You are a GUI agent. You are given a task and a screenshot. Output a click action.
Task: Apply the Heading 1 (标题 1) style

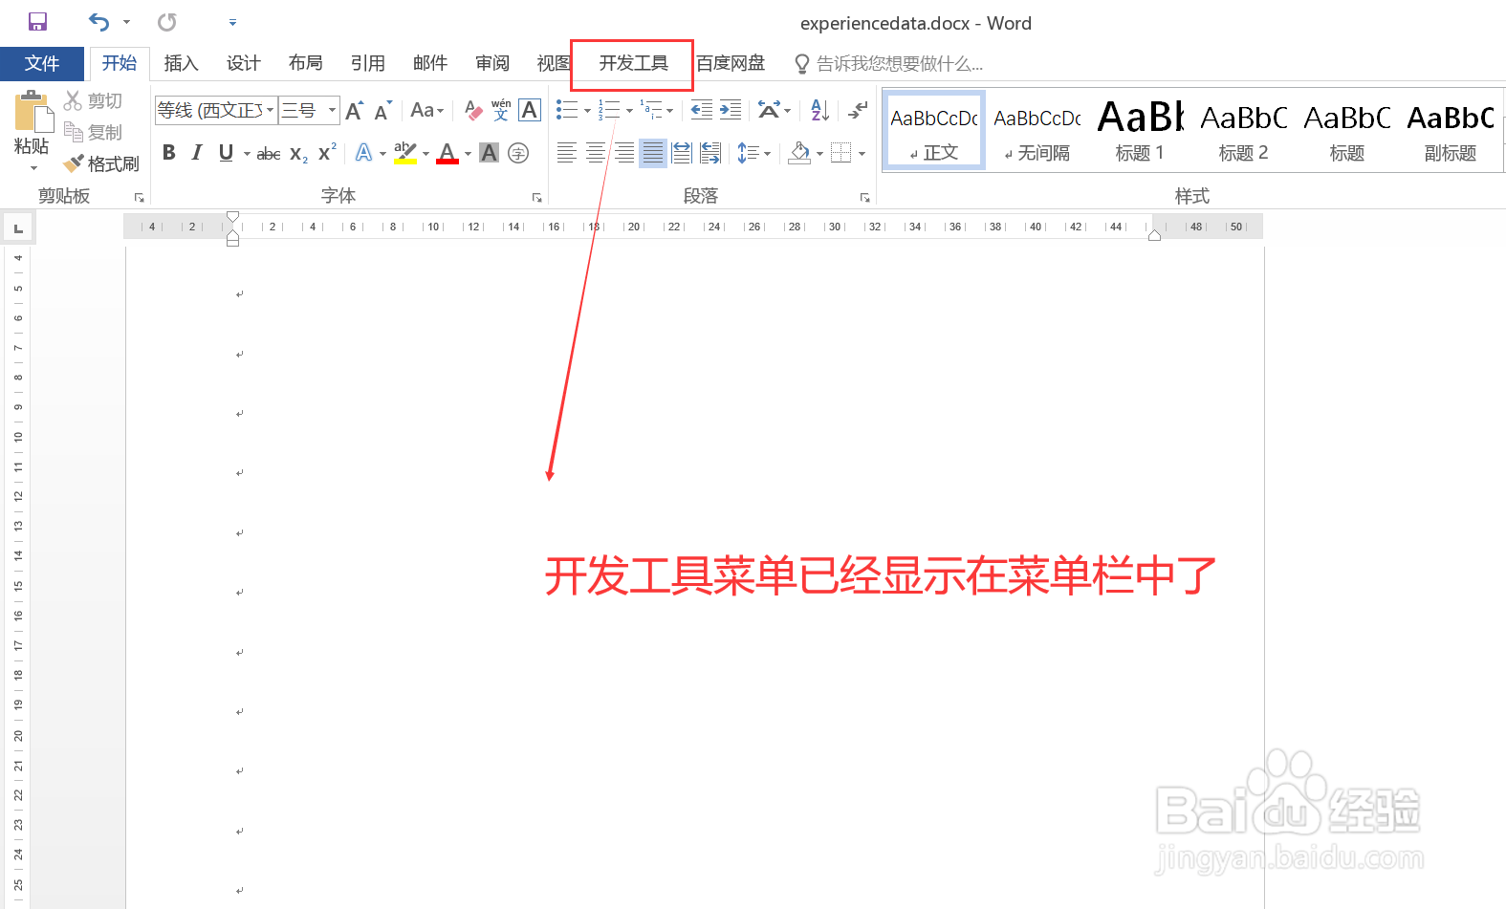pos(1141,130)
